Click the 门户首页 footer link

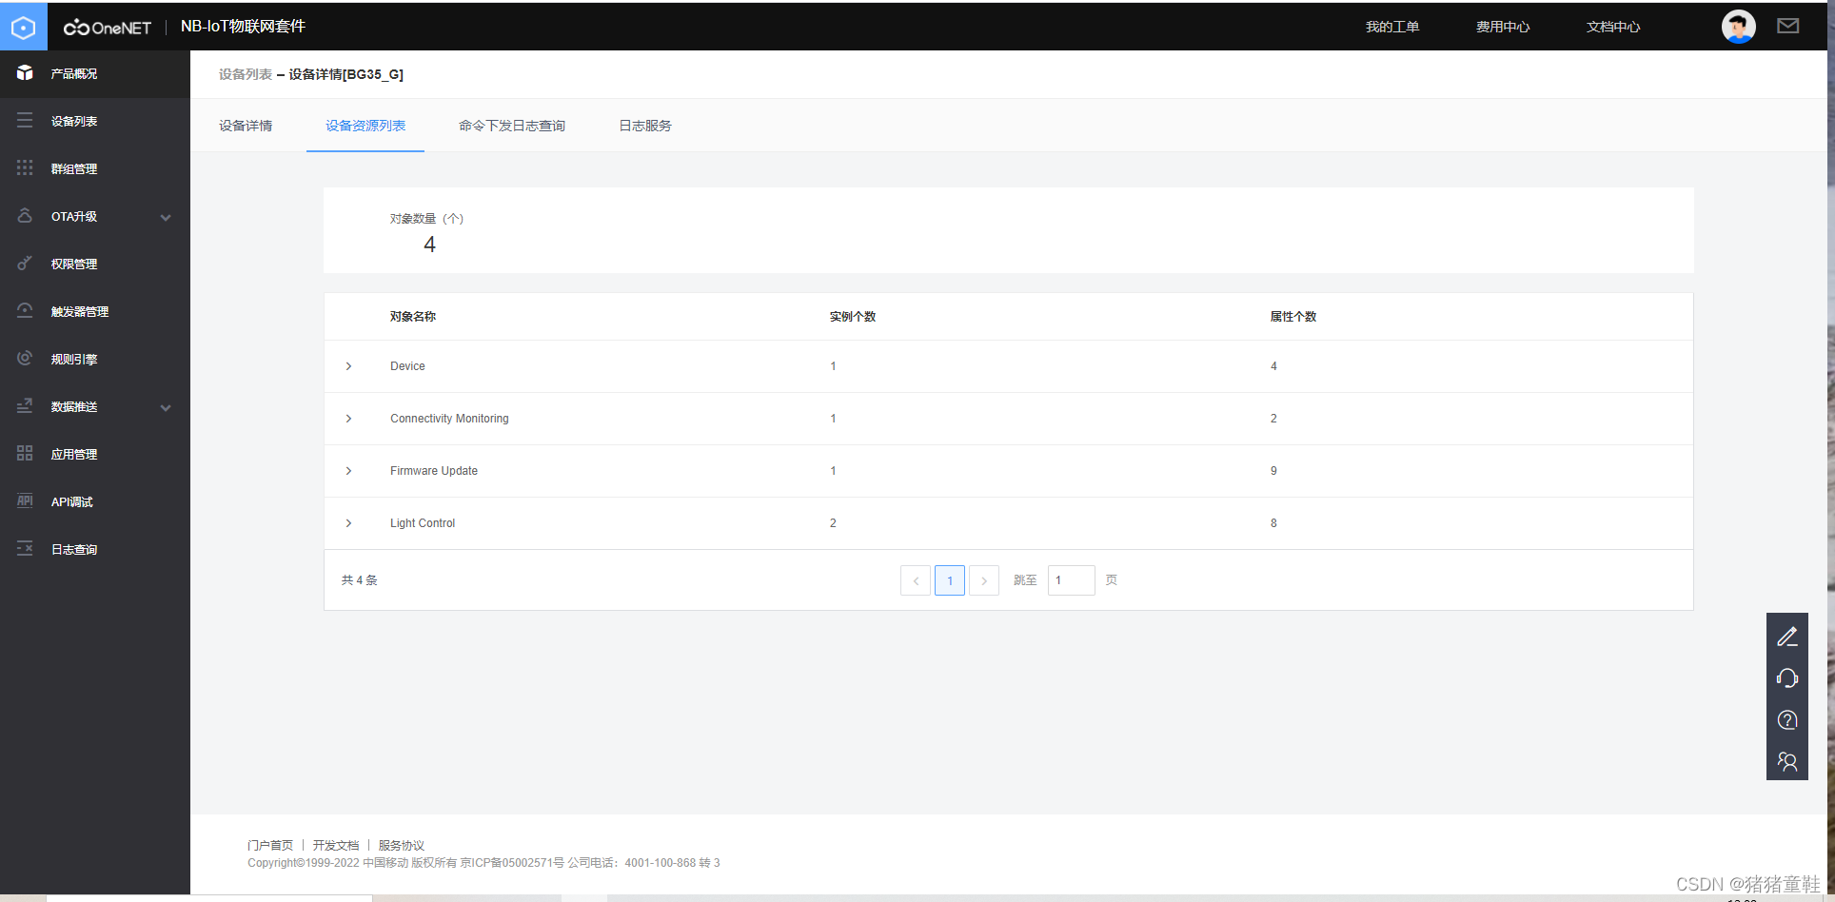[270, 845]
